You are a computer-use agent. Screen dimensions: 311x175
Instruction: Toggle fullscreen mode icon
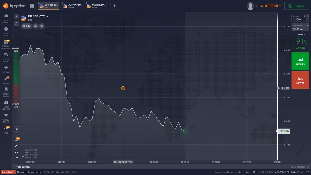click(308, 172)
